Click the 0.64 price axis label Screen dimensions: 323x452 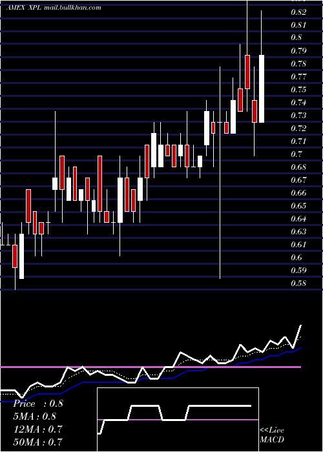pyautogui.click(x=298, y=218)
